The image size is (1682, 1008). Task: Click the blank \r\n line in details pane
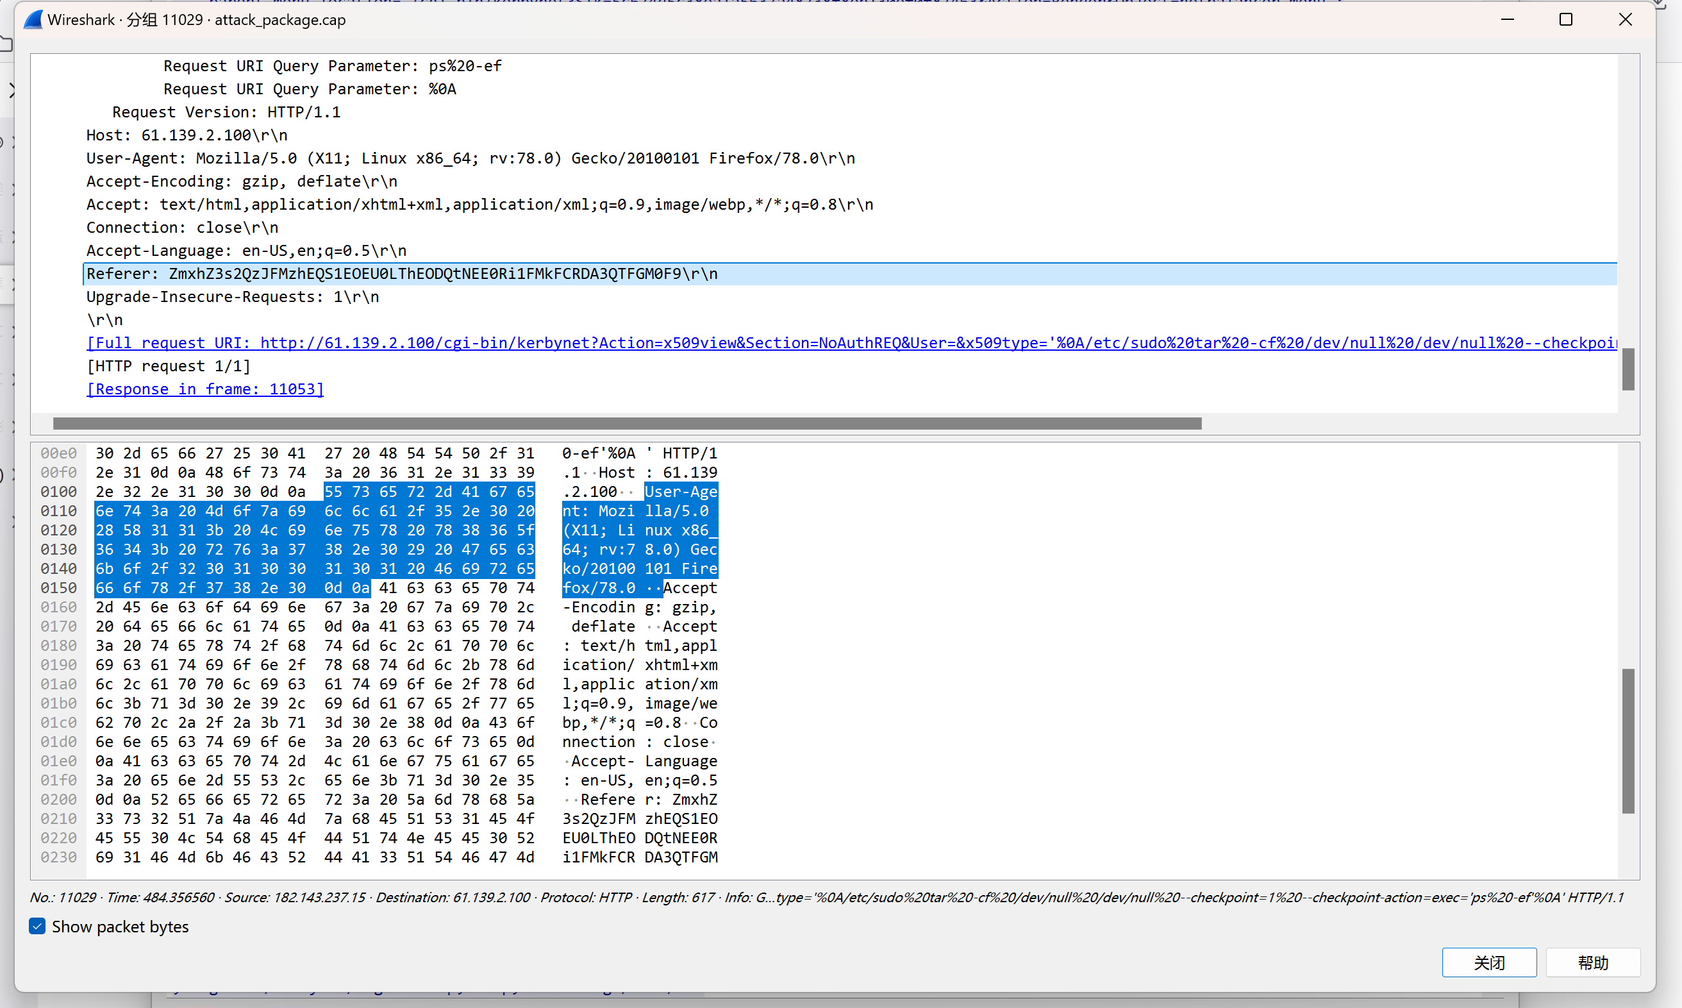point(104,319)
